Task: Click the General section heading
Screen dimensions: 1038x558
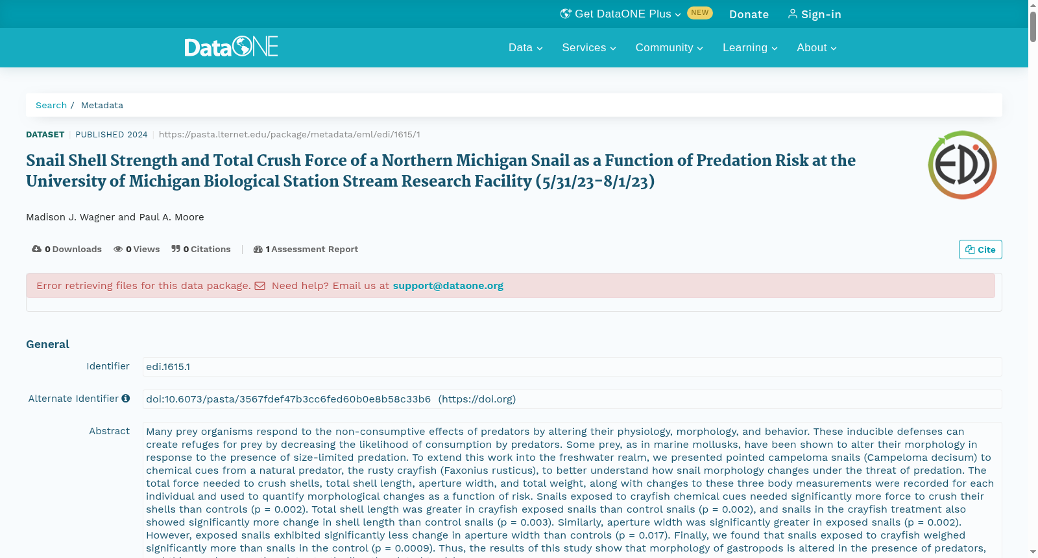Action: point(47,344)
